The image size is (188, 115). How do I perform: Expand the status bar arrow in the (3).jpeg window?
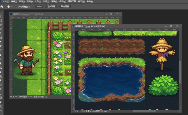109,111
